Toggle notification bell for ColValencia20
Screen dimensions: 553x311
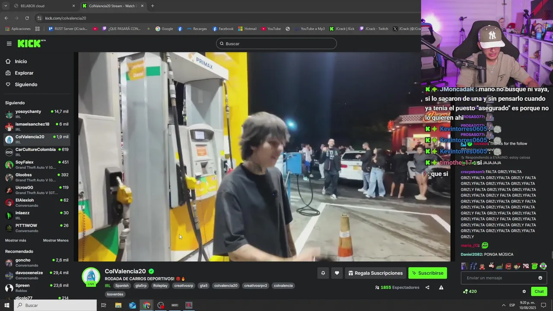[x=323, y=273]
